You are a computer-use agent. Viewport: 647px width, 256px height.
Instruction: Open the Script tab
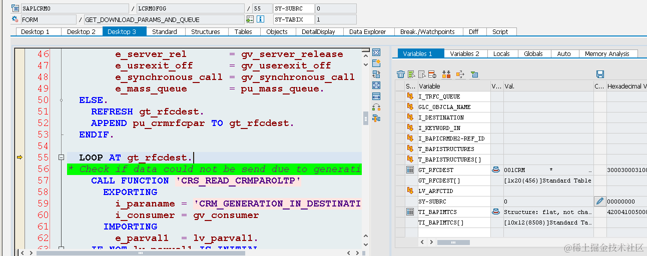click(500, 31)
